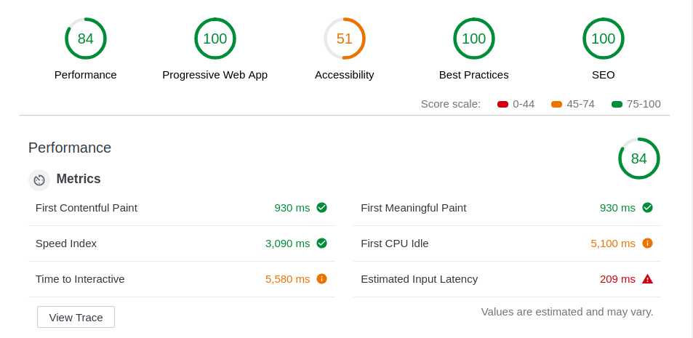693x338 pixels.
Task: Click green check icon beside First Contentful Paint
Action: point(321,208)
